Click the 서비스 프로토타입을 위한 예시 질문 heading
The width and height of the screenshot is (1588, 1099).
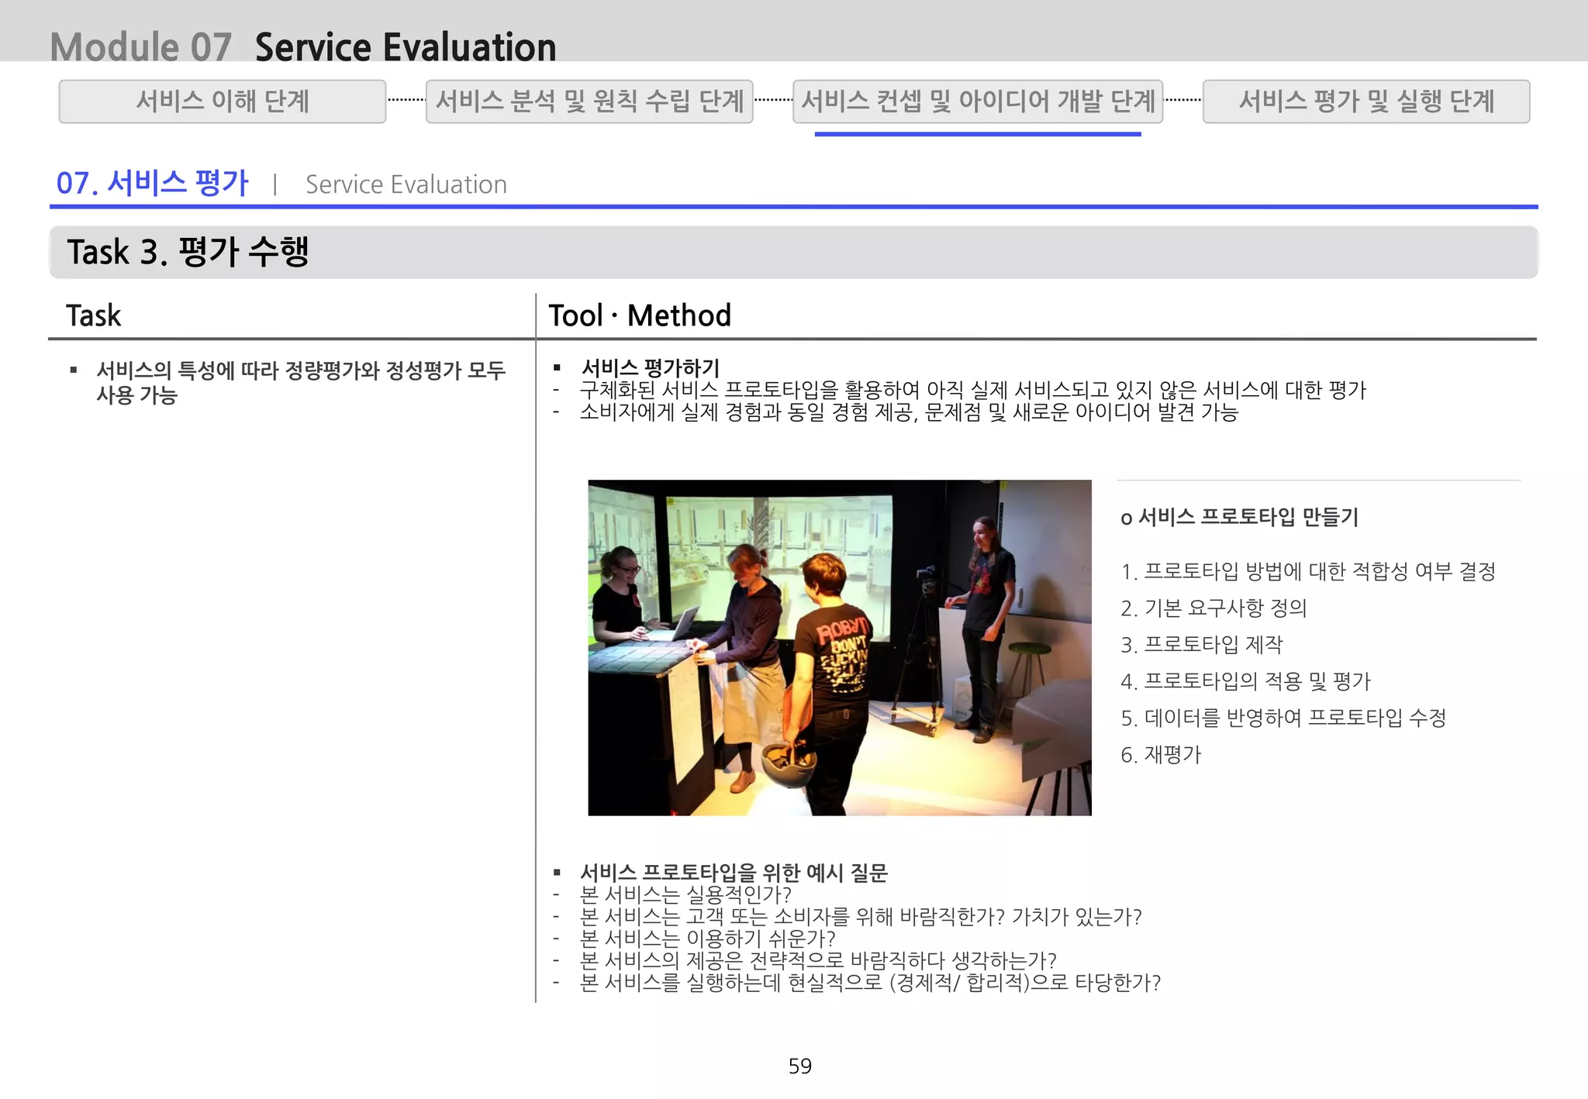734,873
